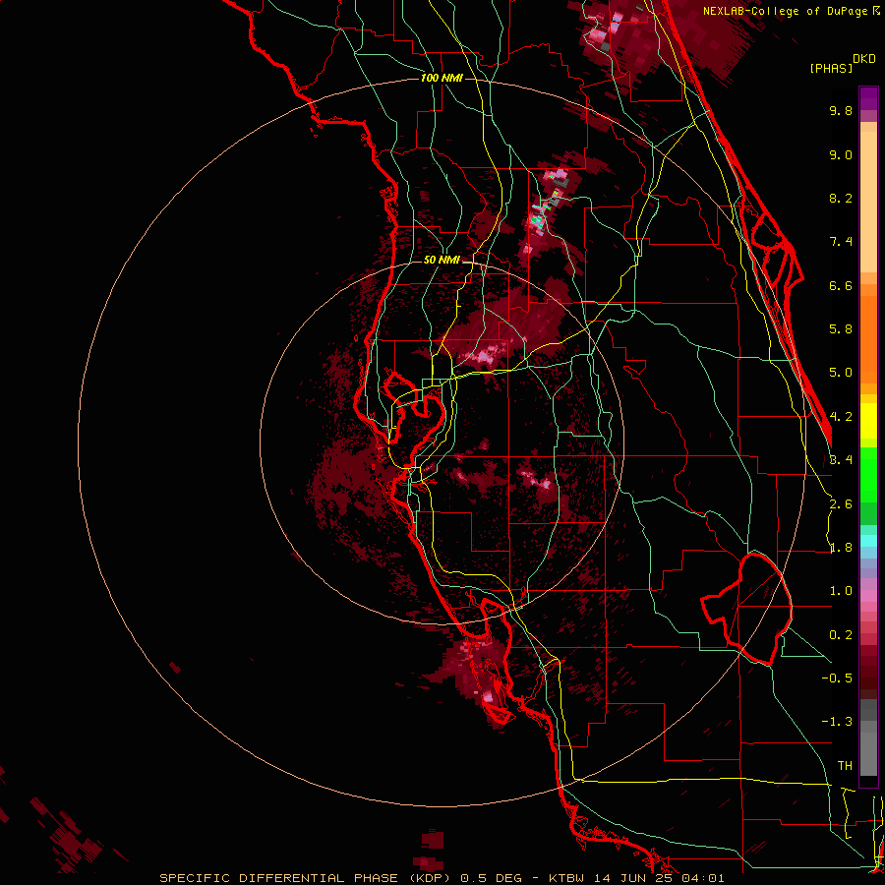This screenshot has height=885, width=885.
Task: Click the 0.2 scale value
Action: 841,635
